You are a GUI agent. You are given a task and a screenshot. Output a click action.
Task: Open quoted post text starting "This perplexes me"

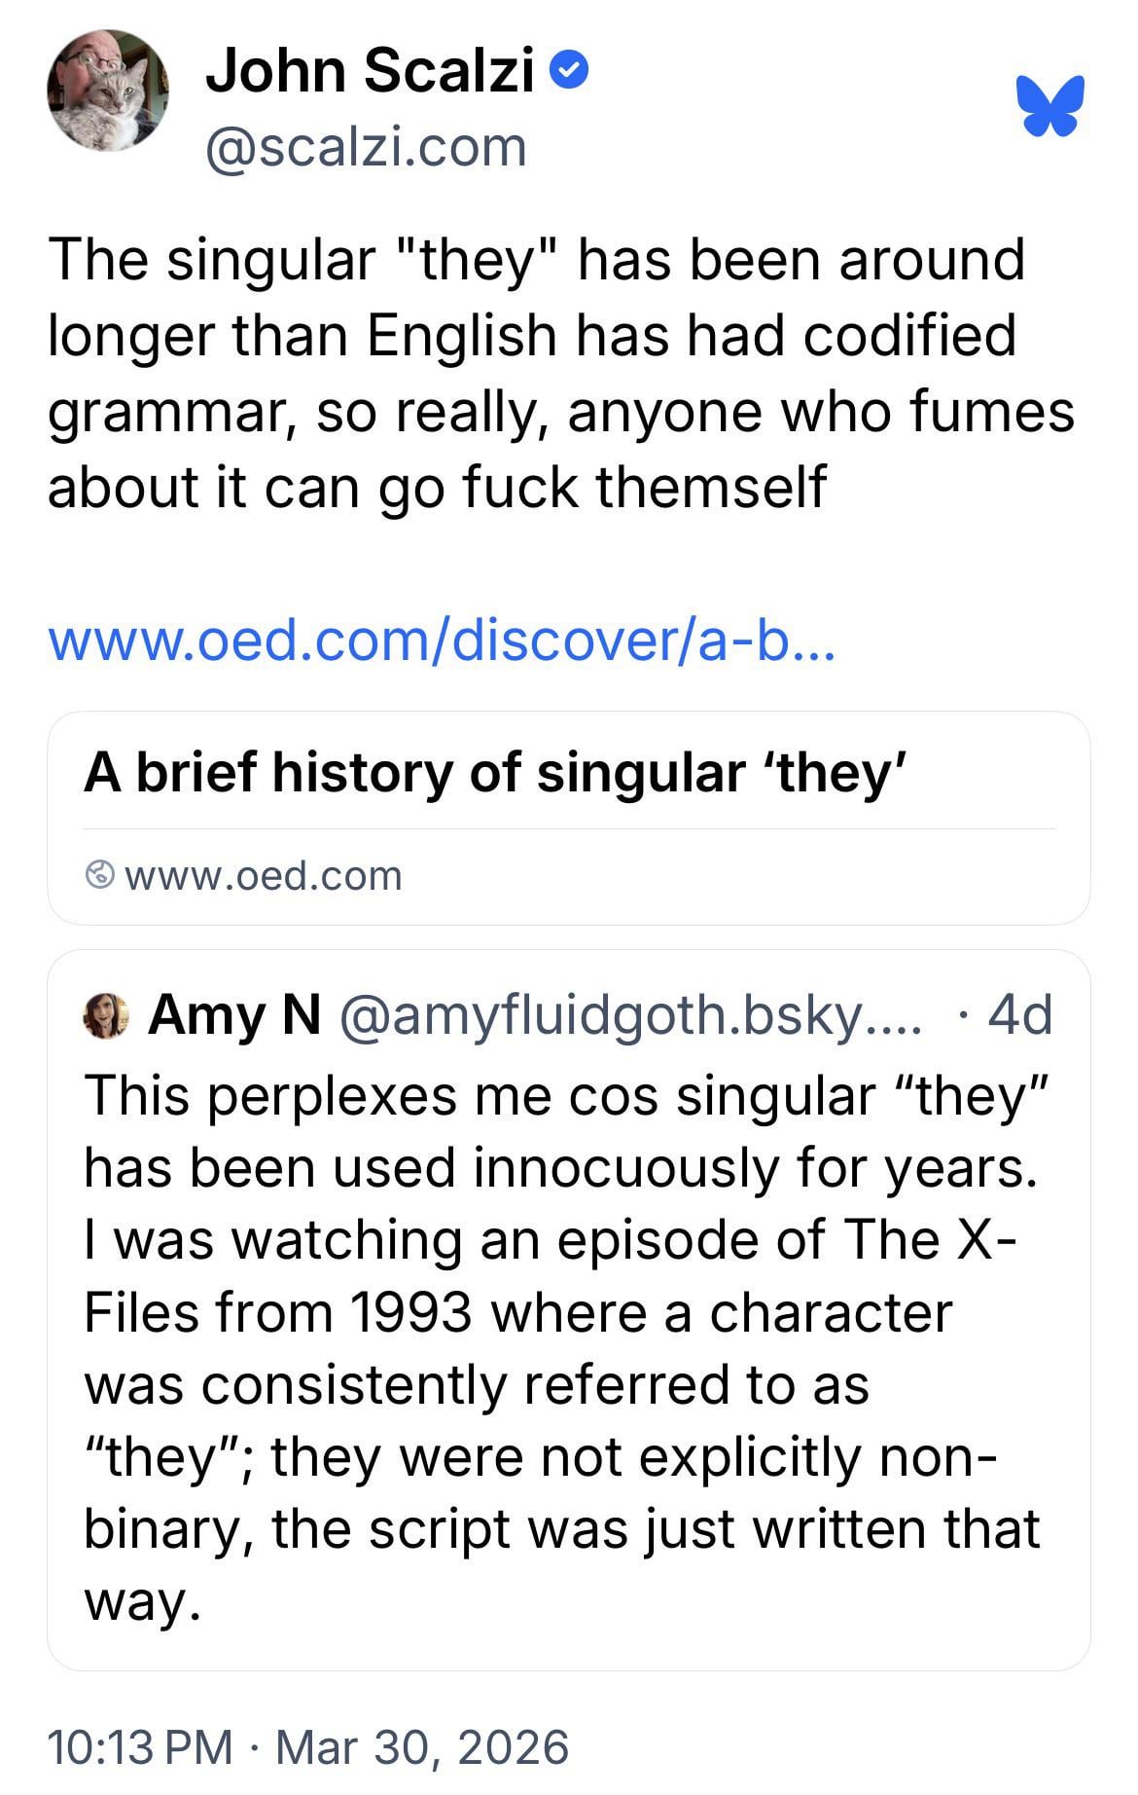pyautogui.click(x=564, y=1094)
